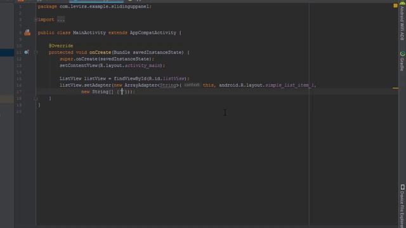The width and height of the screenshot is (406, 228).
Task: Jump to the warning stripe mark on the scrollbar
Action: point(395,88)
